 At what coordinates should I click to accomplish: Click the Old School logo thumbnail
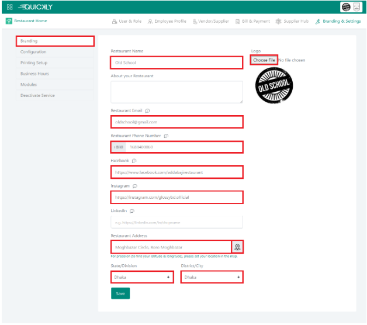(x=274, y=87)
